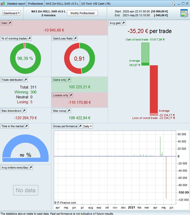The image size is (190, 215).
Task: Click the large red loss bar in chart
Action: (166, 177)
